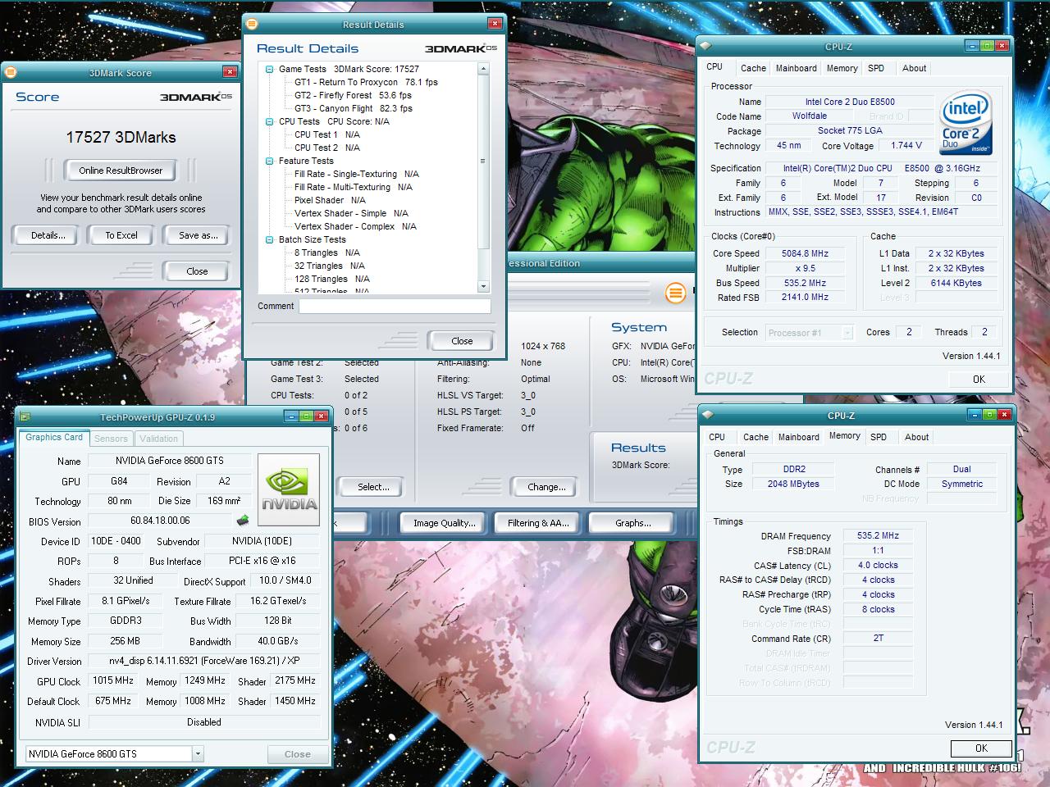1050x787 pixels.
Task: Open Image Quality... in 3DMark
Action: (x=445, y=523)
